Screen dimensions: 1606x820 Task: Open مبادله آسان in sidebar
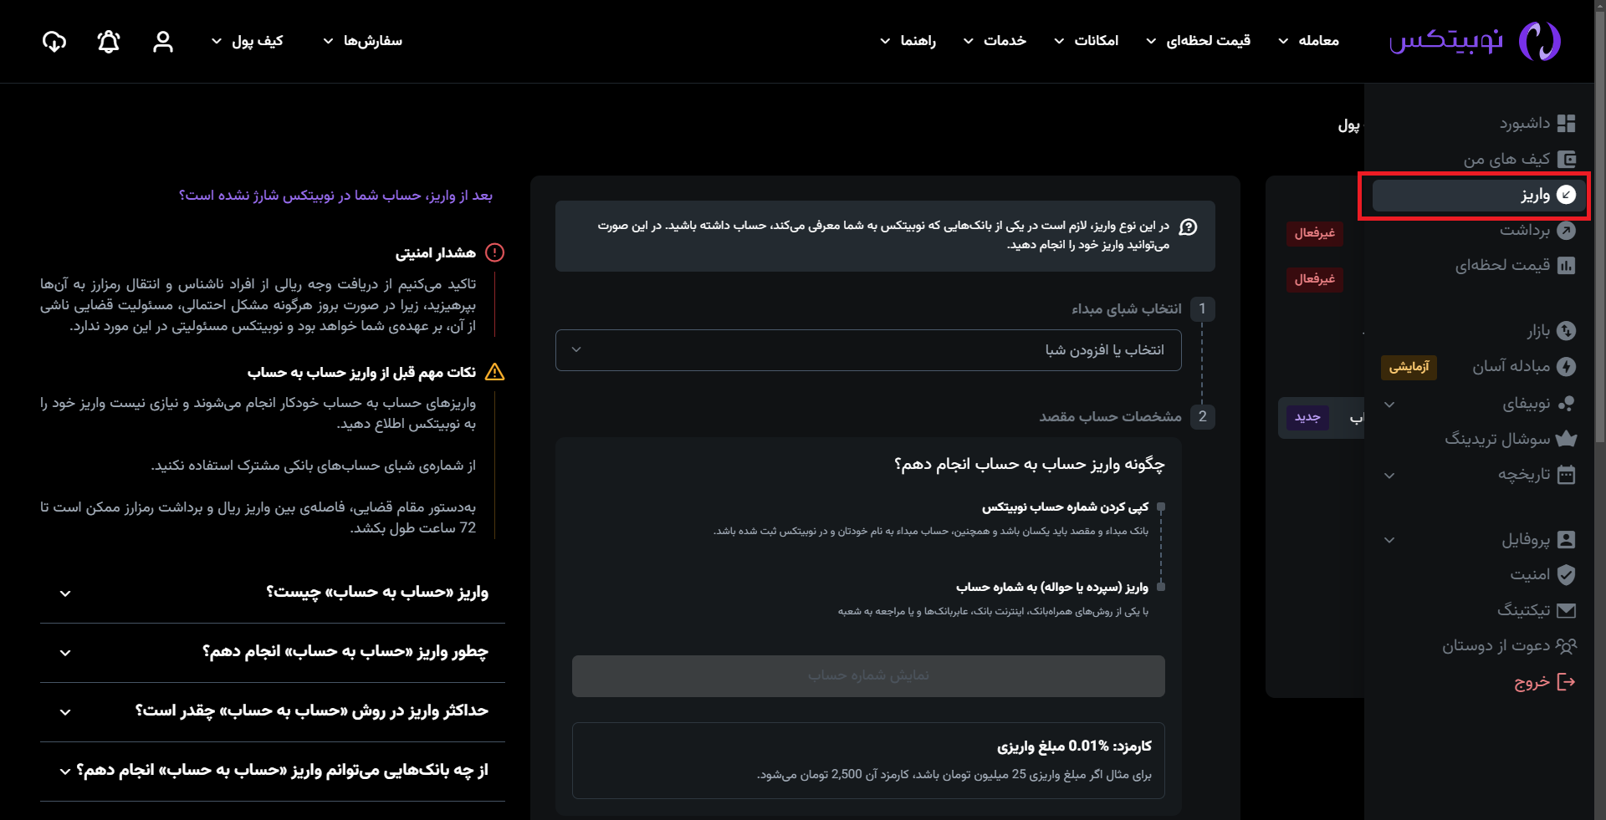point(1511,366)
